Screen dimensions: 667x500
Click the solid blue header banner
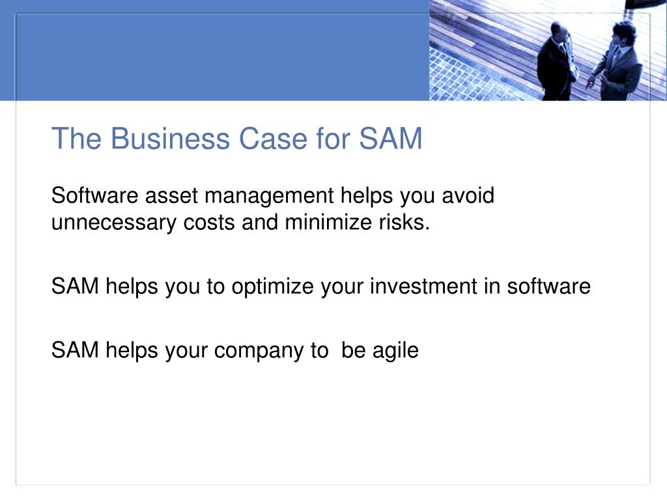point(214,50)
